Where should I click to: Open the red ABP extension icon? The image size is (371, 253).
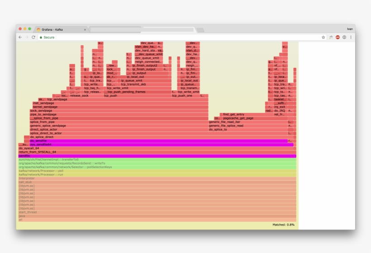click(x=338, y=37)
